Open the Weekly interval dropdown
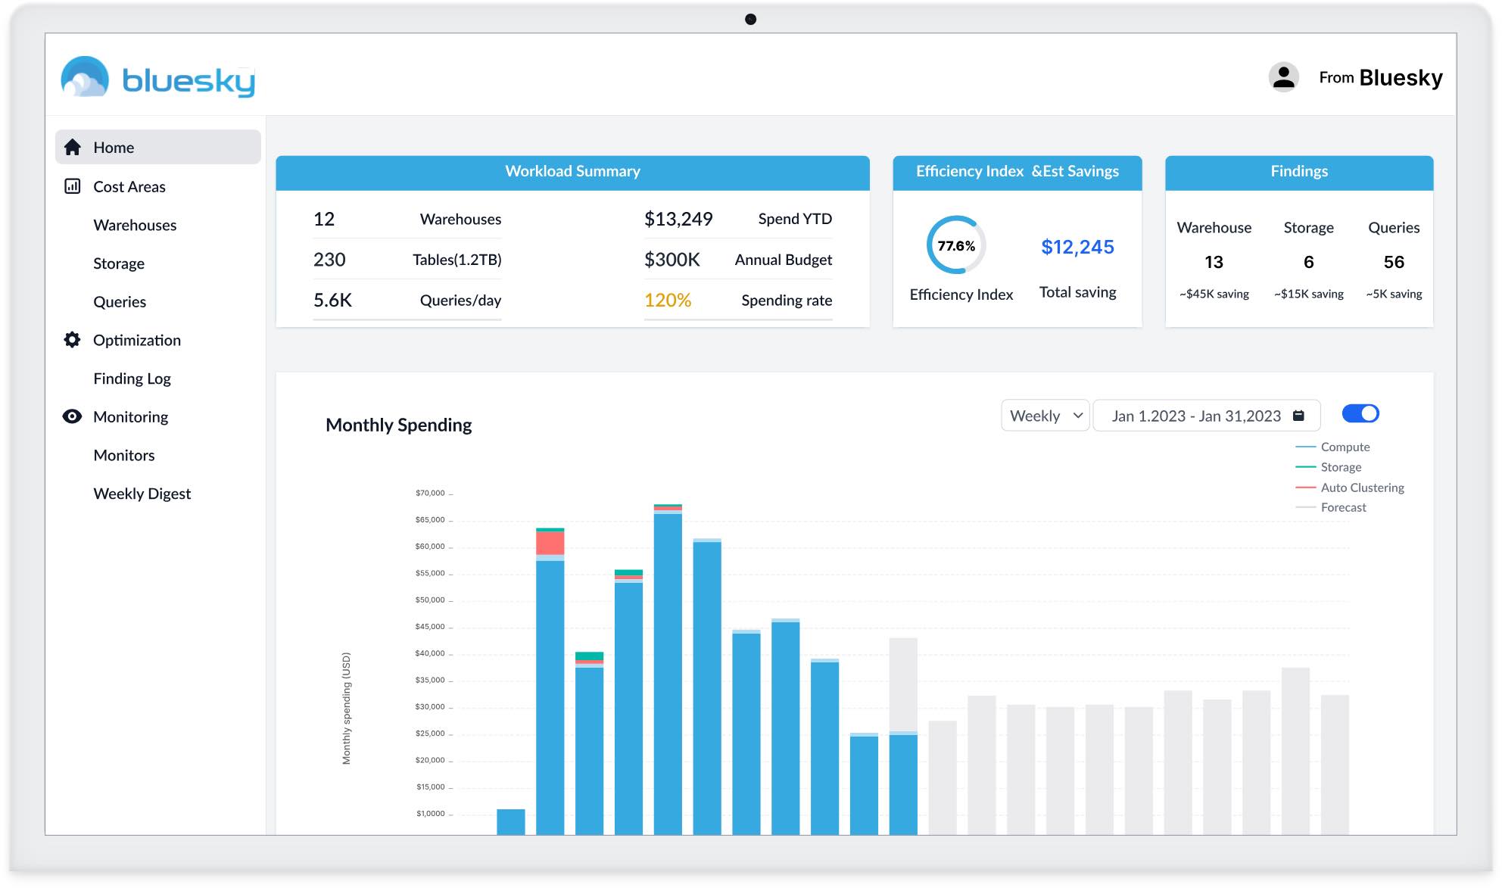This screenshot has width=1502, height=888. (x=1045, y=416)
